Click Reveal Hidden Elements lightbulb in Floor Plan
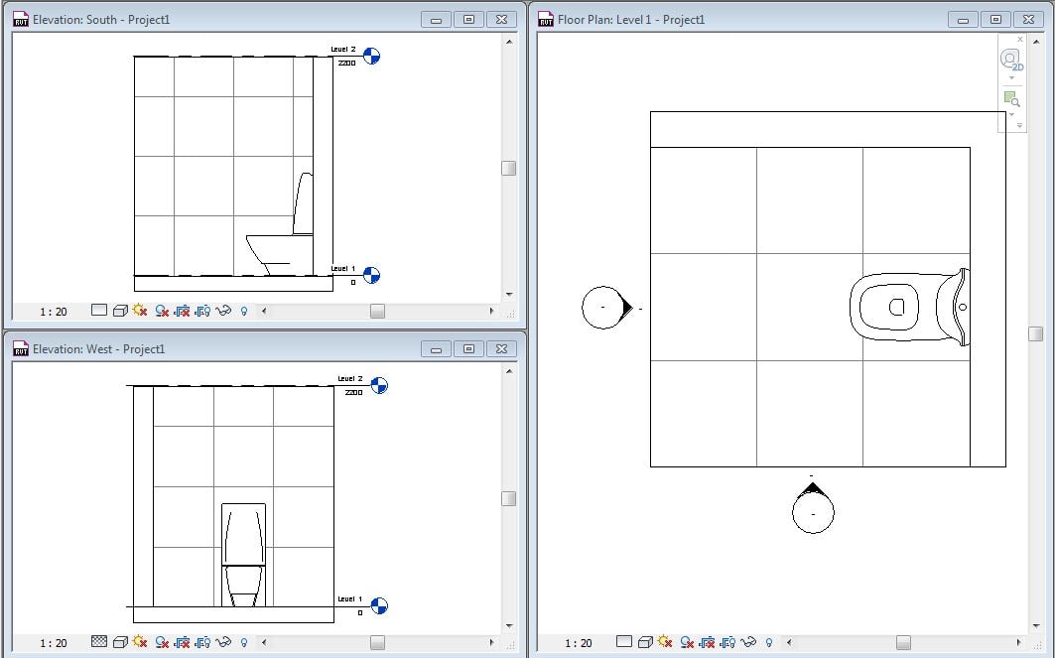1055x658 pixels. pyautogui.click(x=768, y=642)
